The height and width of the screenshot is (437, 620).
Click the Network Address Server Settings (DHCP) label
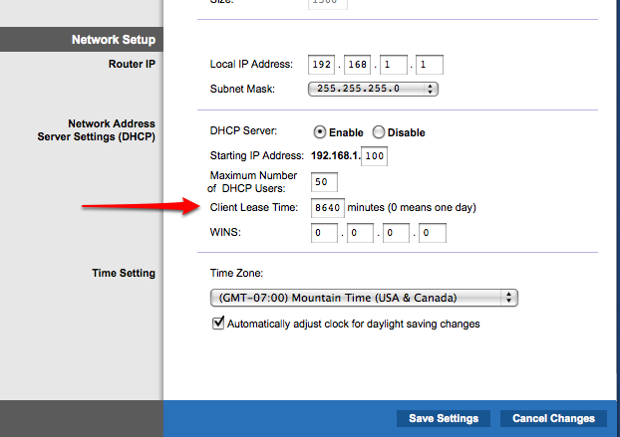[96, 130]
